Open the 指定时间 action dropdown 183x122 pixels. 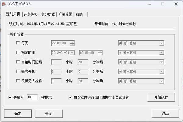click(141, 53)
